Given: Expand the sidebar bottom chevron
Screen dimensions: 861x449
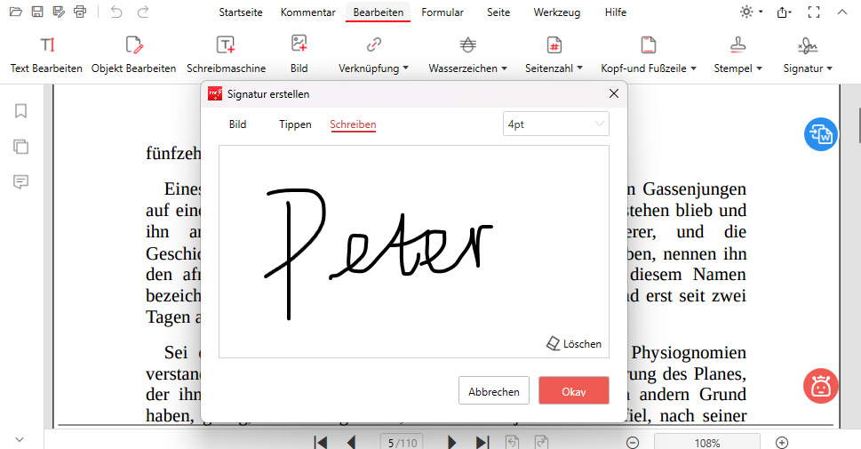Looking at the screenshot, I should point(20,439).
